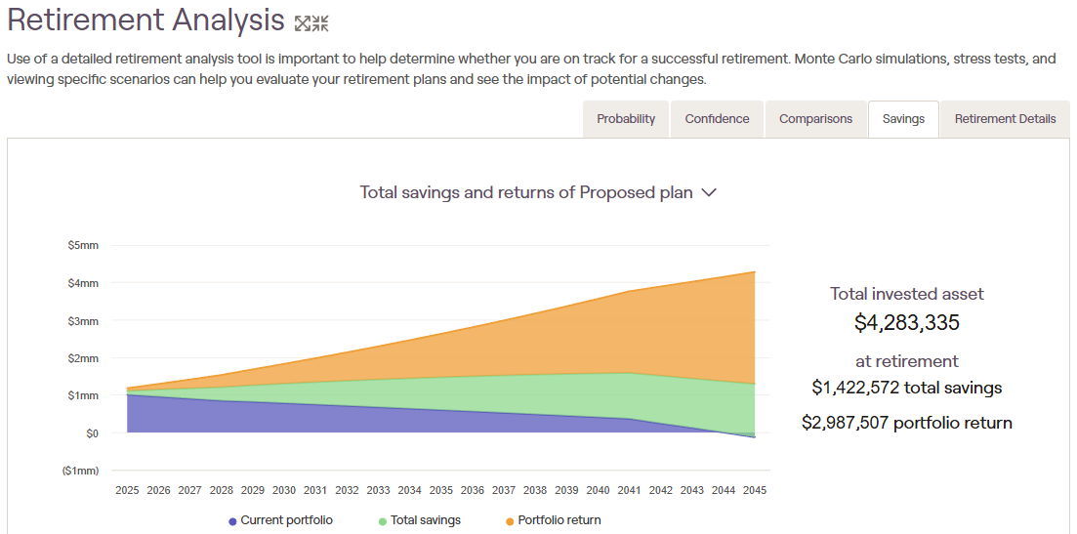The height and width of the screenshot is (534, 1077).
Task: Select the 2045 label on the x-axis
Action: pos(755,490)
